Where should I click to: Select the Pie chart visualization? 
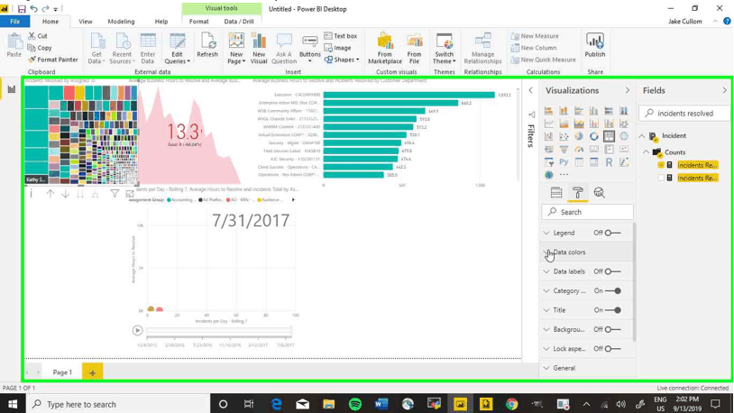pos(579,136)
